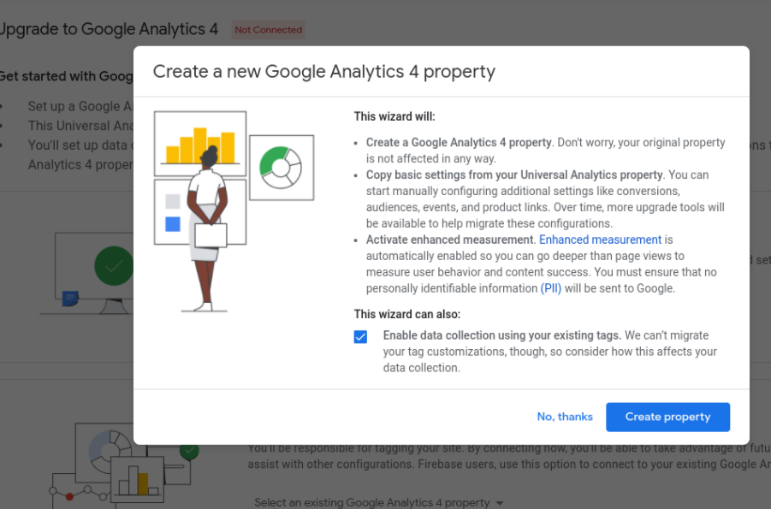Uncheck Enable data collection using existing tags

(x=360, y=337)
